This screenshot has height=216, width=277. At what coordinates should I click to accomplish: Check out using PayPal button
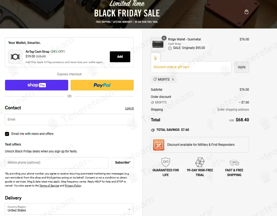102,85
